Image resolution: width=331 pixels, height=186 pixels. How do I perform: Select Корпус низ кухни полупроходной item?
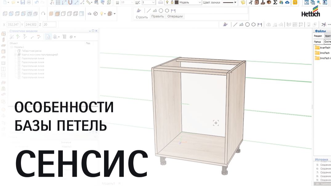pyautogui.click(x=40, y=55)
